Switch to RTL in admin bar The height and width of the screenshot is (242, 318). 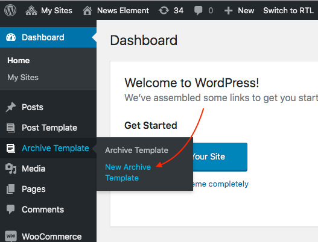[288, 10]
